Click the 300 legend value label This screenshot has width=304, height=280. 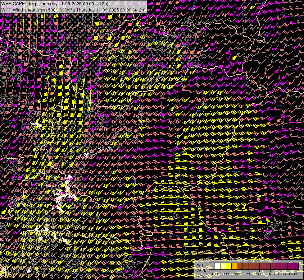[x=226, y=274]
